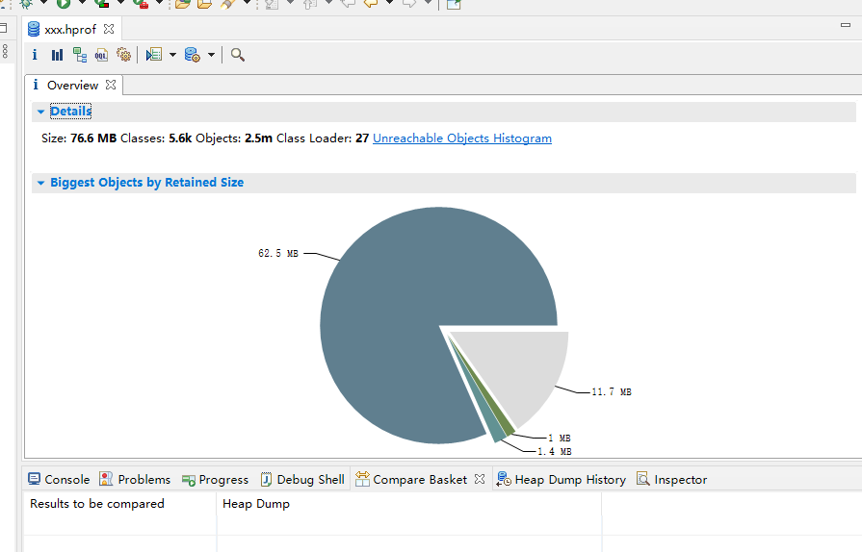Click the Open Query Browser icon
The image size is (862, 552).
[x=192, y=55]
